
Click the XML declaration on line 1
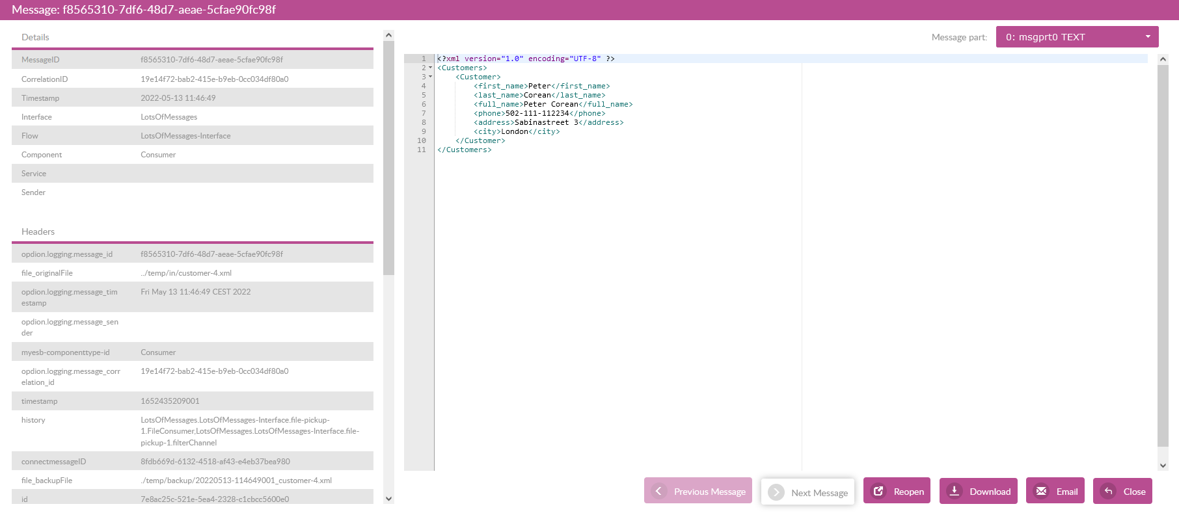click(x=526, y=59)
